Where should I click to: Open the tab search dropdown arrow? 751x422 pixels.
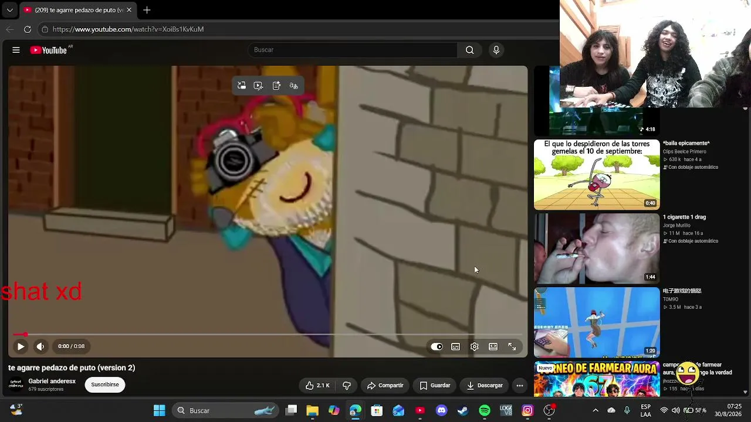click(x=9, y=10)
